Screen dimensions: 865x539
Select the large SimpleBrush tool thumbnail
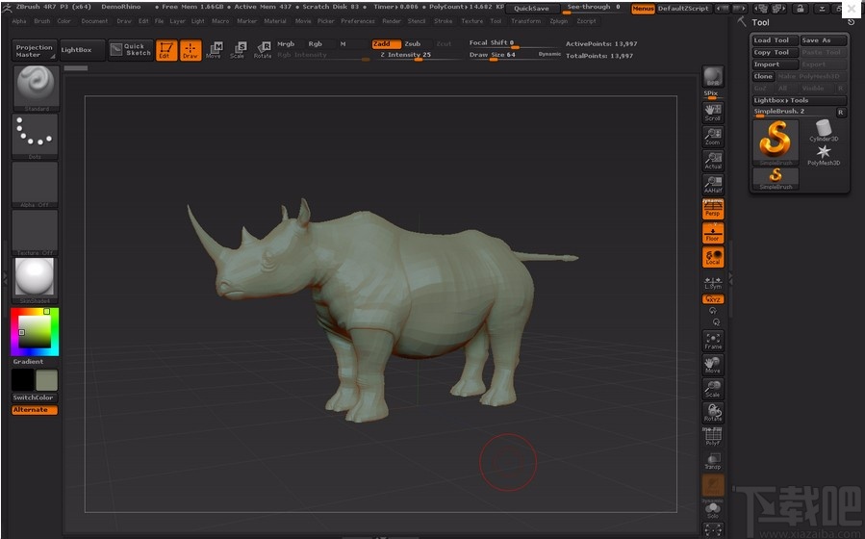(776, 142)
